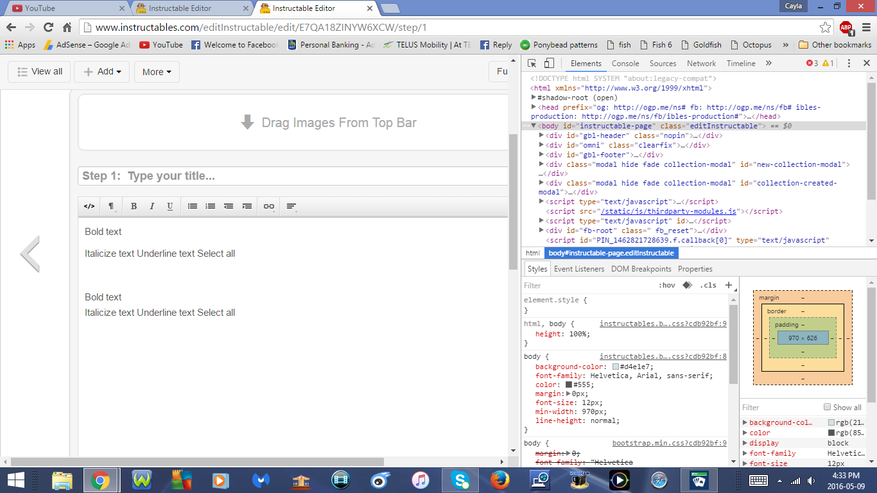Viewport: 877px width, 493px height.
Task: Select html in DOM breadcrumb
Action: click(533, 254)
